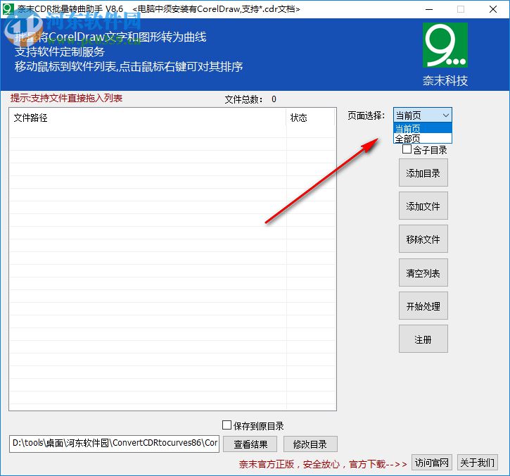This screenshot has height=476, width=510.
Task: Click the 关于我们 button
Action: pyautogui.click(x=477, y=463)
